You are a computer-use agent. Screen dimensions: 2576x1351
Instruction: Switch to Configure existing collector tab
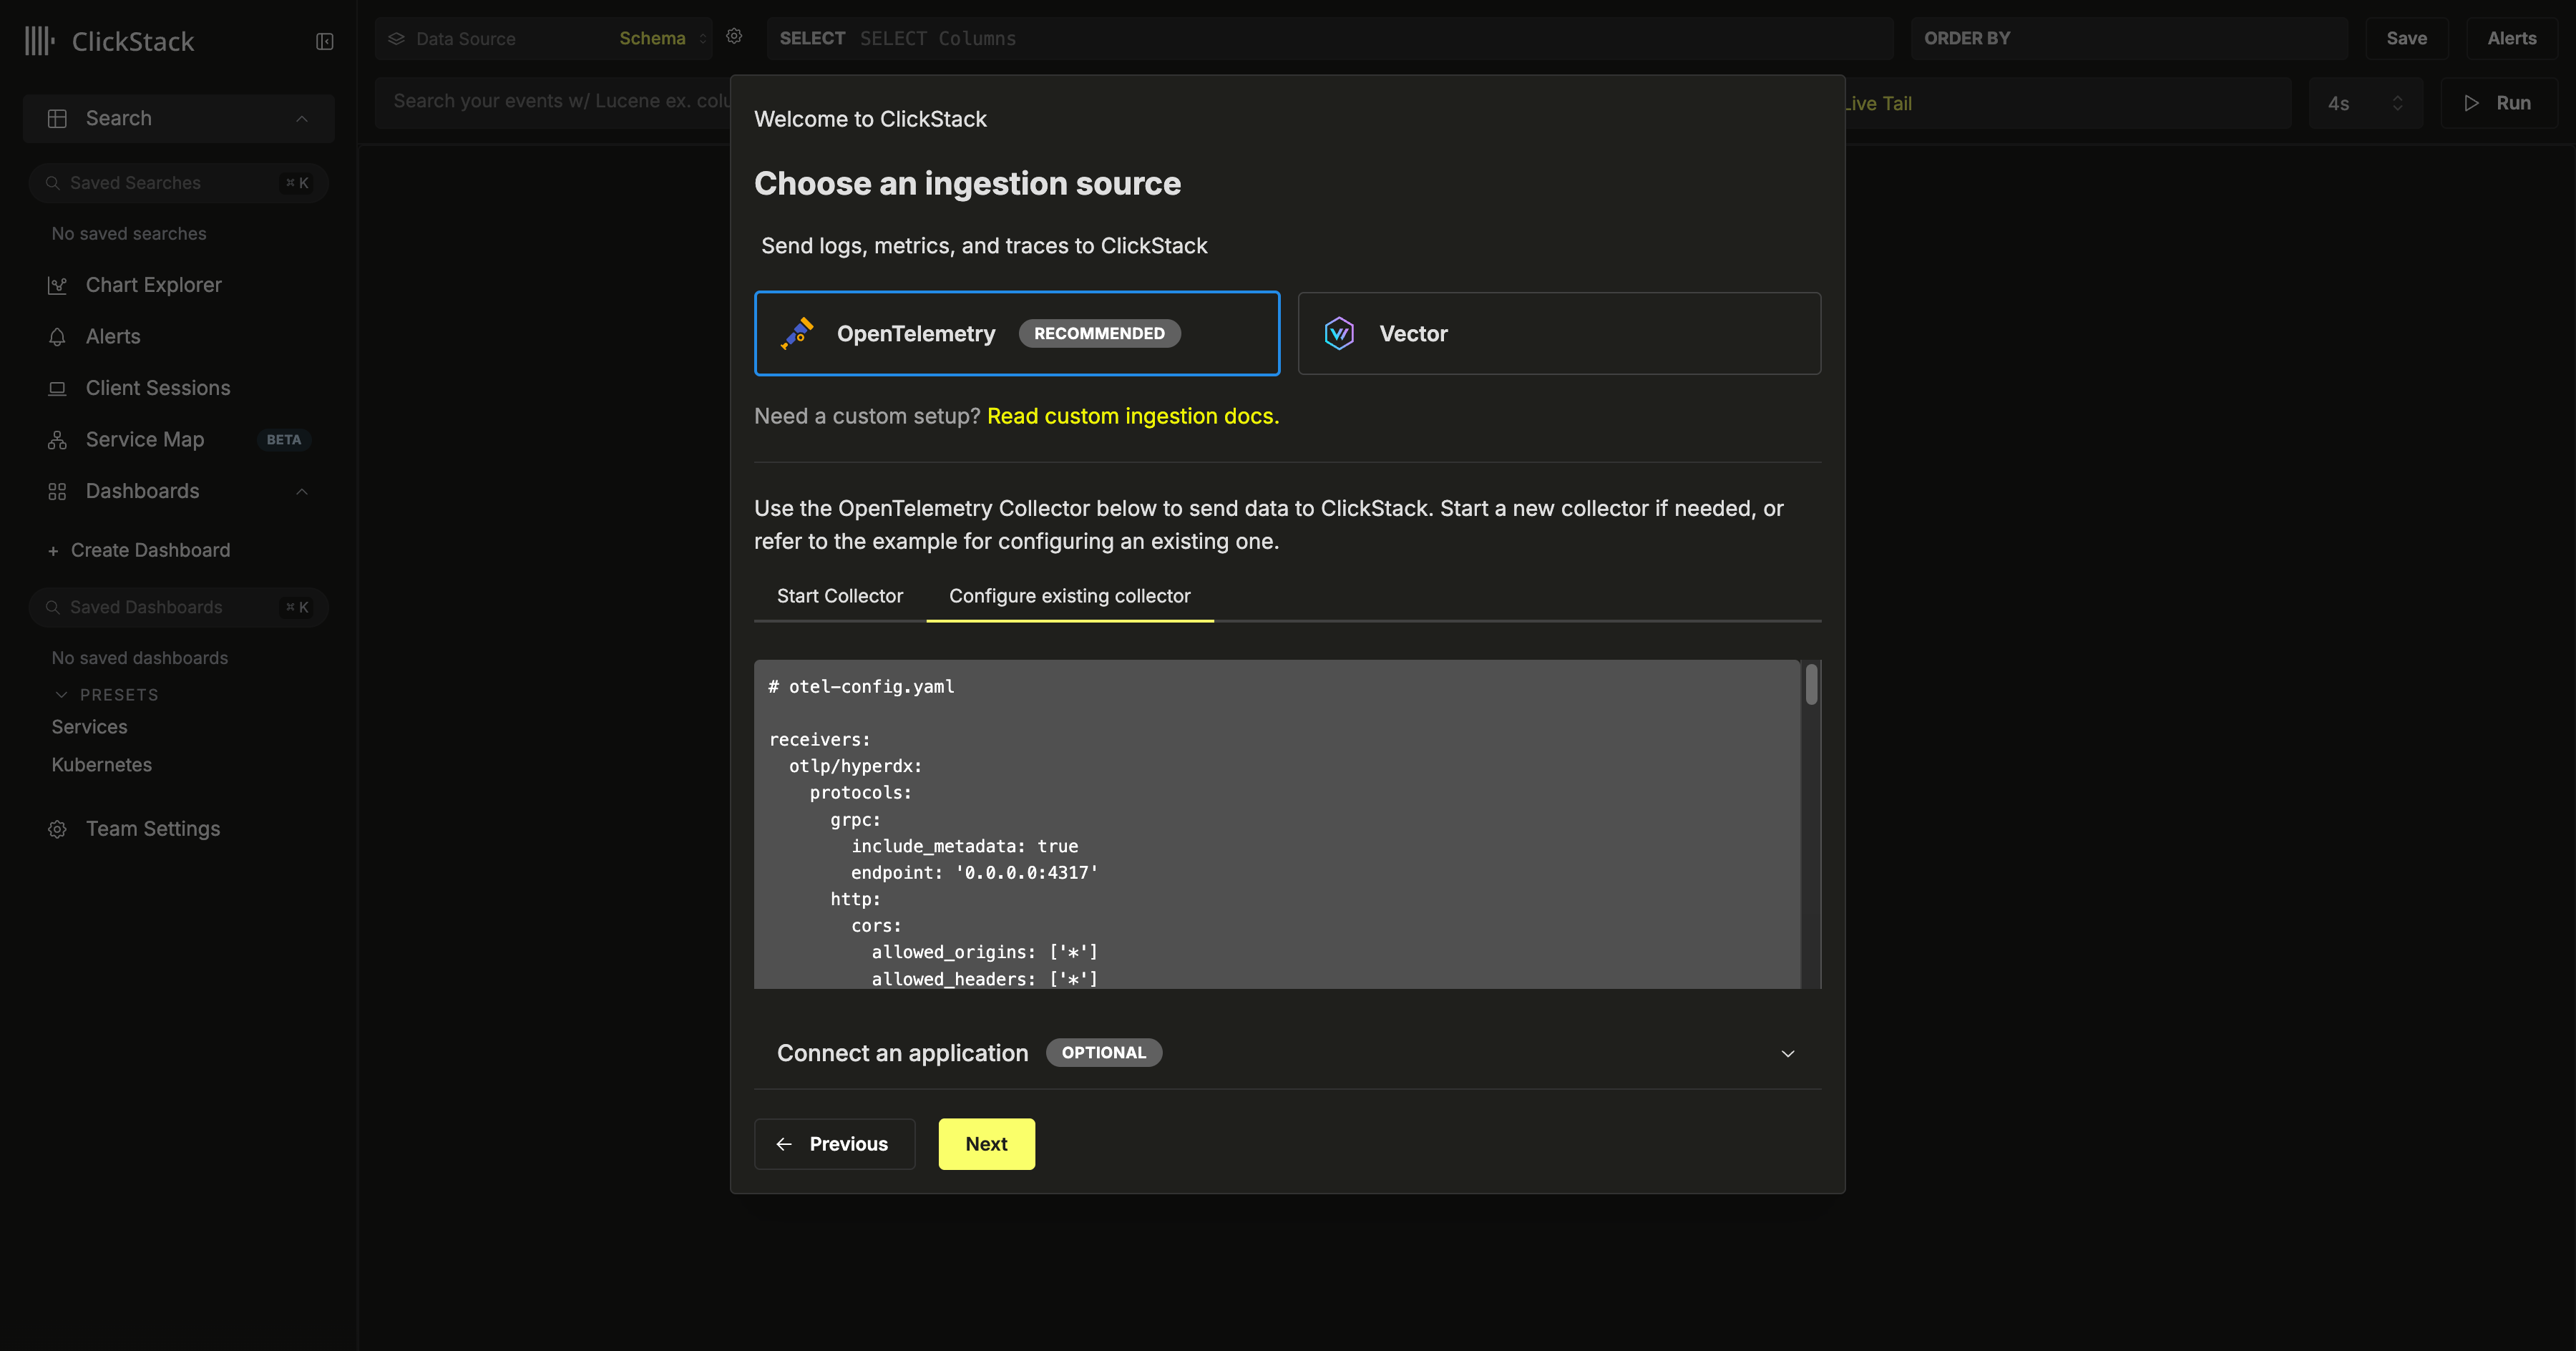click(x=1069, y=596)
